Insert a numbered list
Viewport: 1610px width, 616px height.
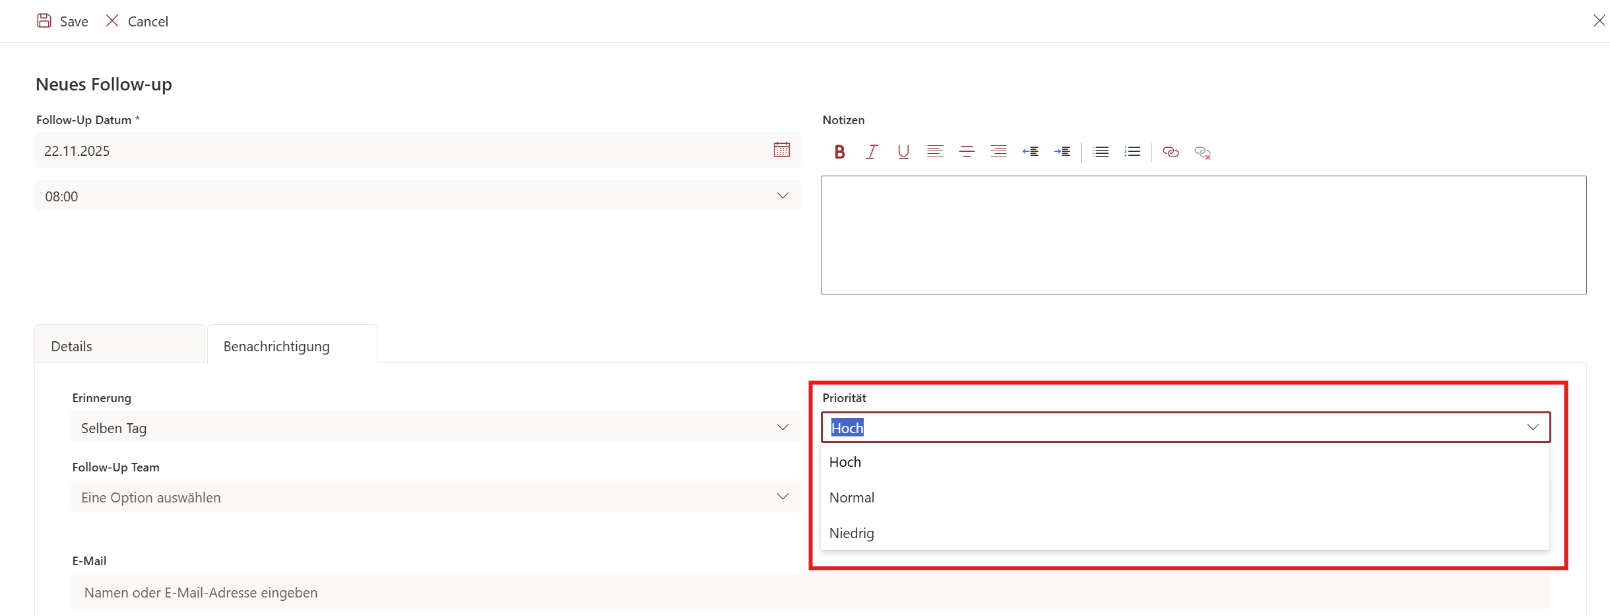[1132, 152]
